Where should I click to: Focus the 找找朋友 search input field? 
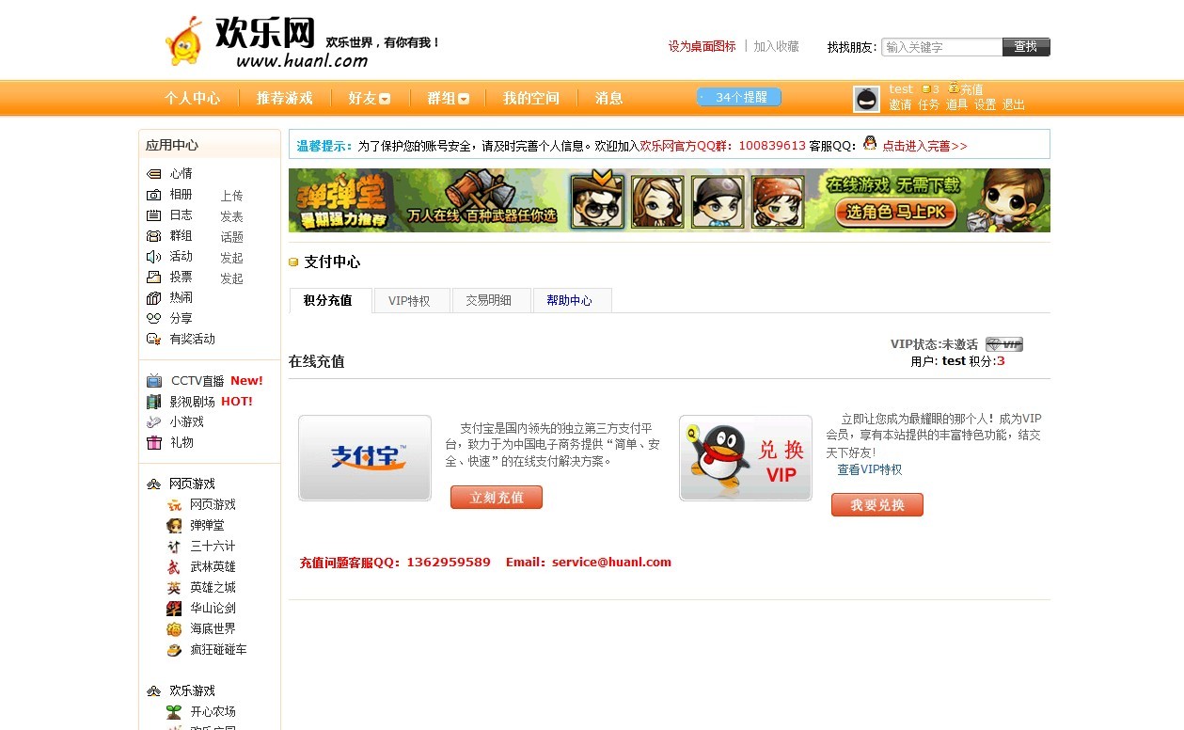pyautogui.click(x=942, y=47)
